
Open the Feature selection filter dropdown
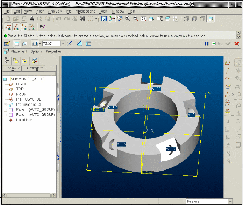(230, 201)
